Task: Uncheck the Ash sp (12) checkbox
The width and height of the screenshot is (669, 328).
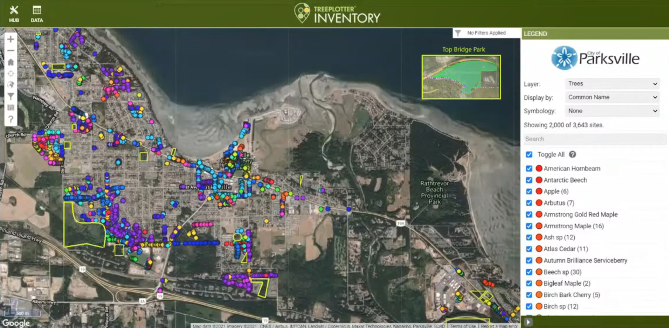Action: tap(529, 237)
